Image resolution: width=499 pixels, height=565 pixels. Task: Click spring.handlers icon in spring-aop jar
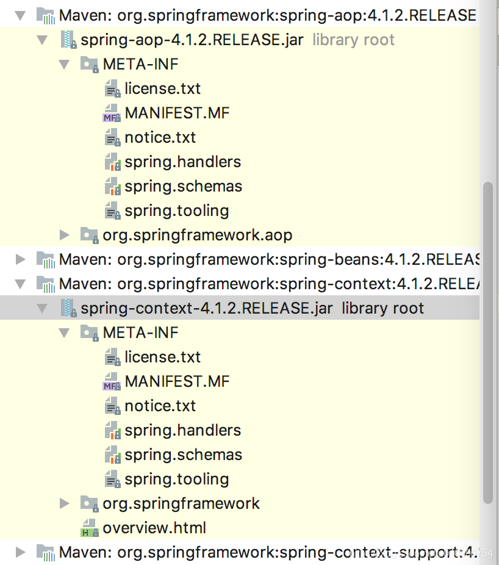pos(112,162)
